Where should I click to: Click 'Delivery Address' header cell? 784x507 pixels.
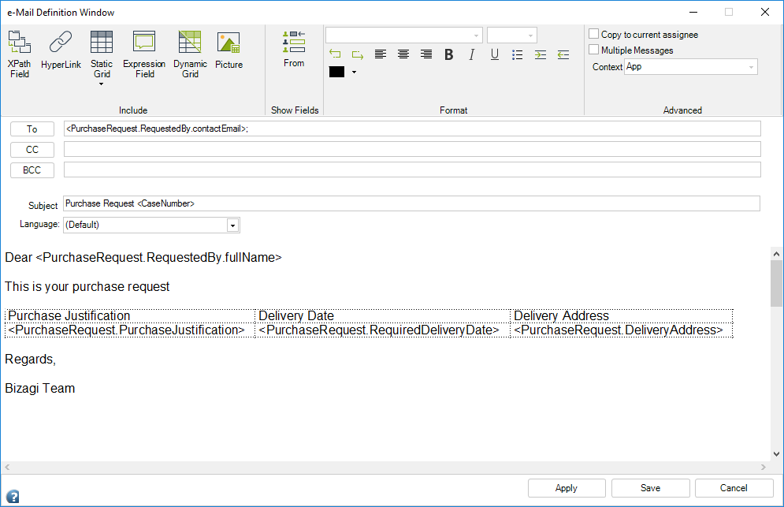(x=622, y=316)
